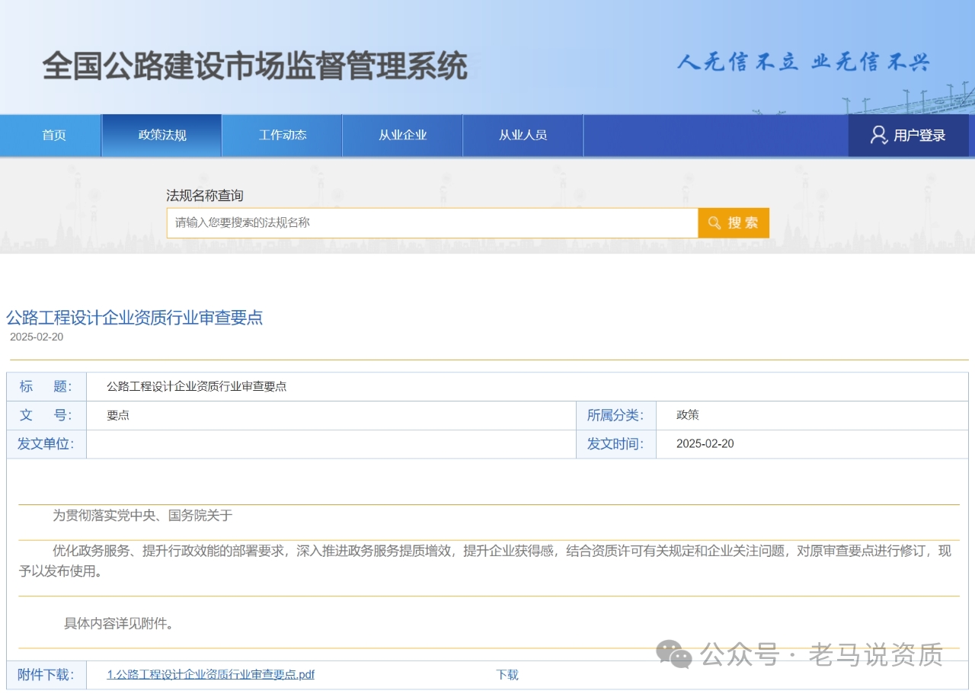Click the slogan 人无信不立 业无信不兴
Viewport: 975px width, 694px height.
click(x=803, y=63)
